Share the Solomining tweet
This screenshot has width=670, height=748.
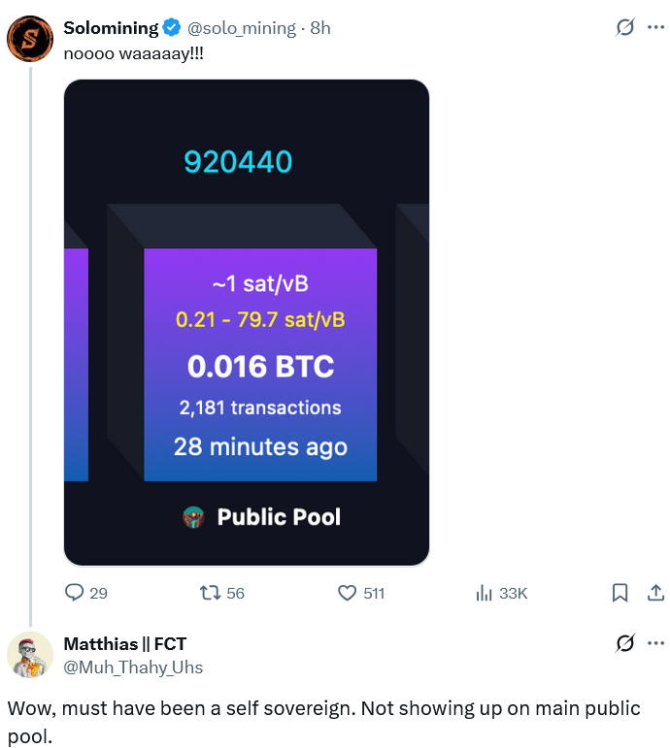655,592
